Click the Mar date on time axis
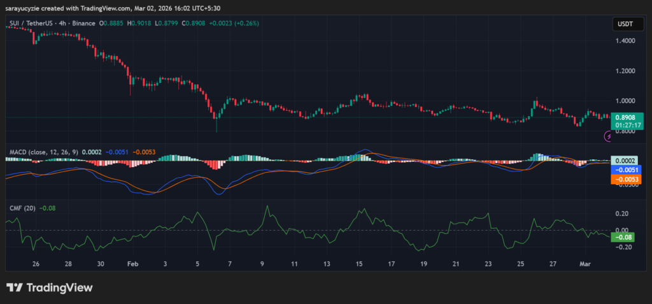Image resolution: width=652 pixels, height=304 pixels. (586, 263)
